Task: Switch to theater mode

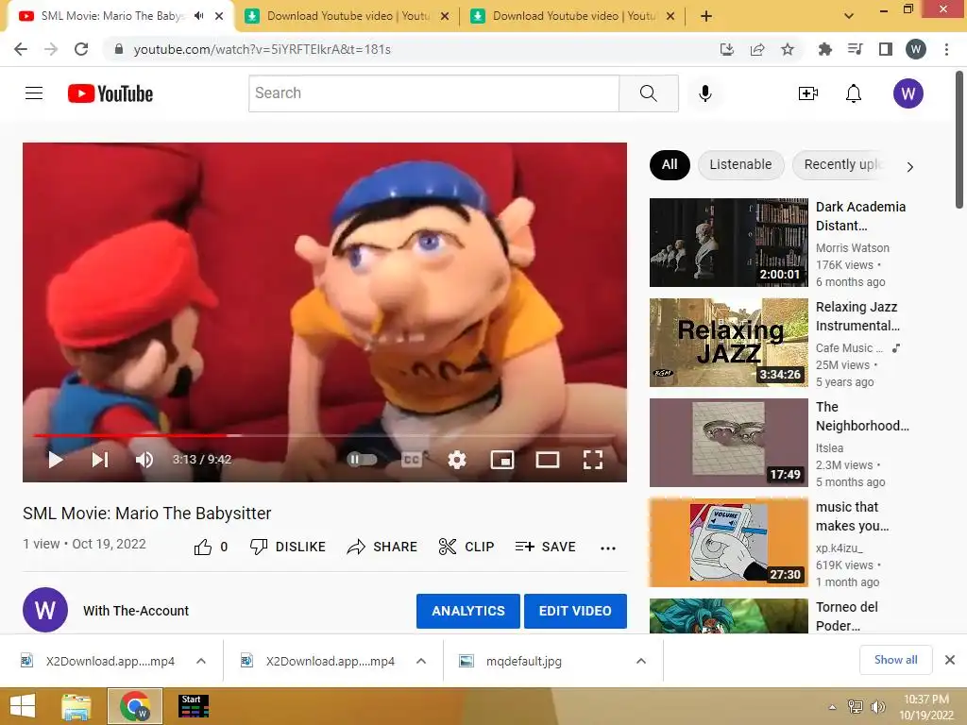Action: (548, 460)
